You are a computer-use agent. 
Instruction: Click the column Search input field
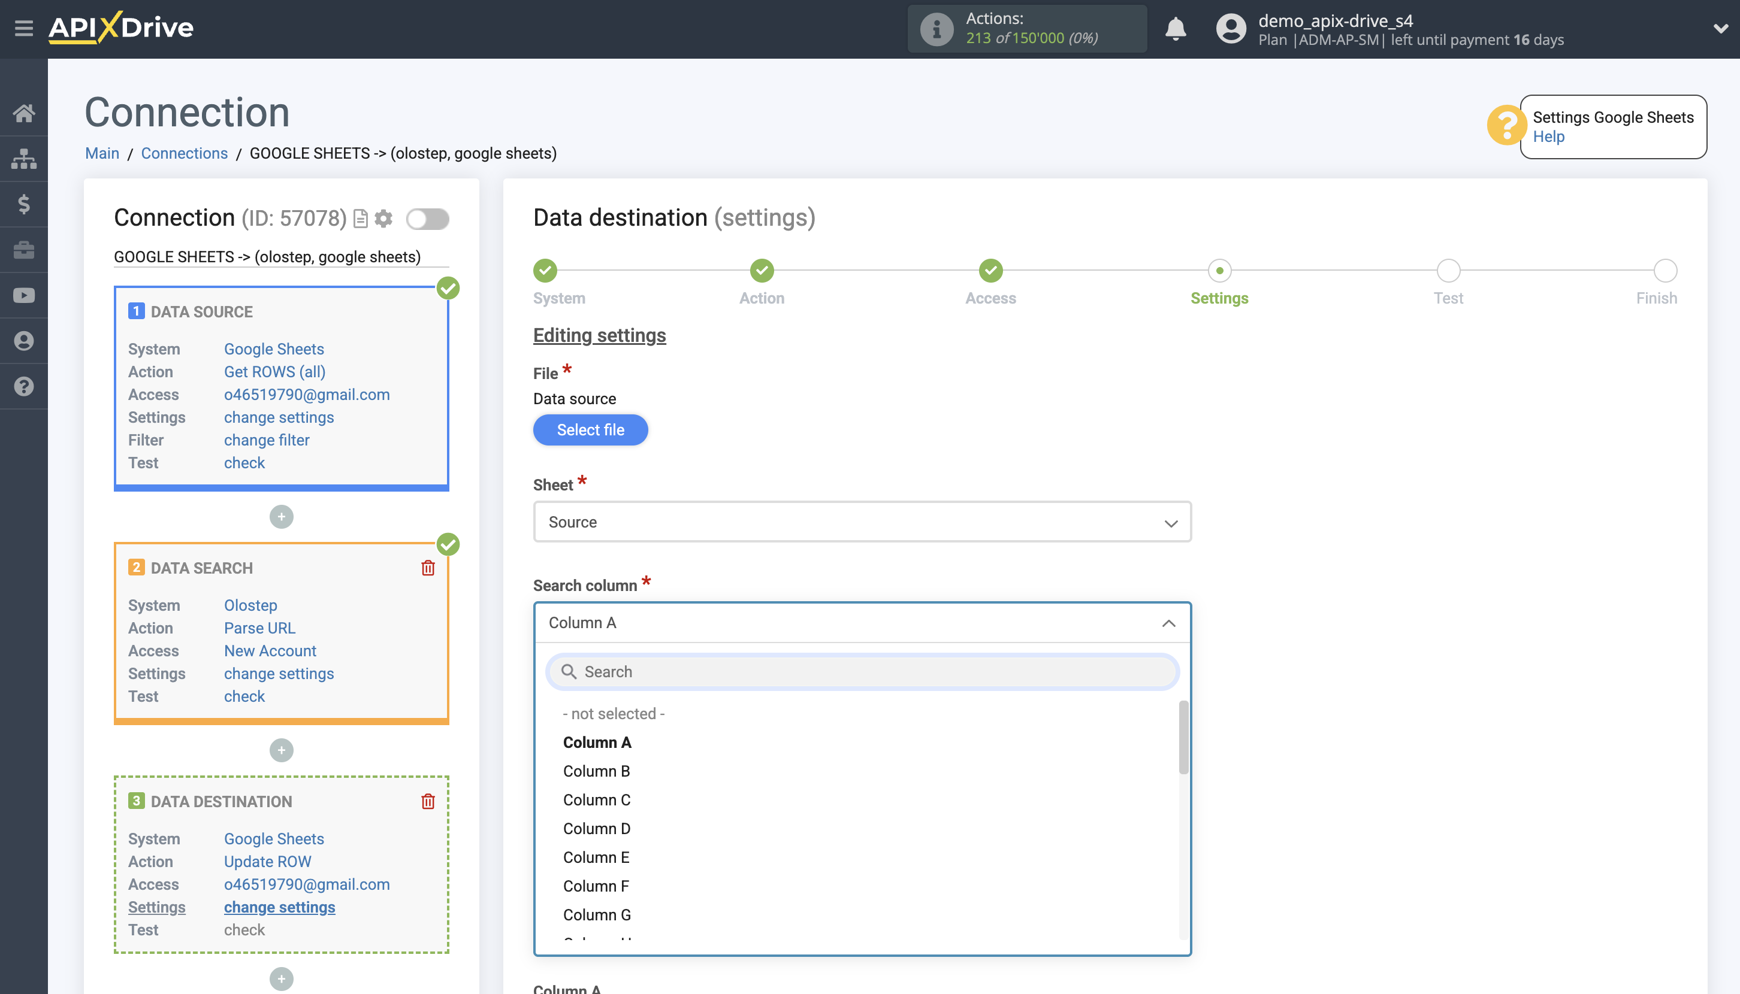tap(862, 672)
